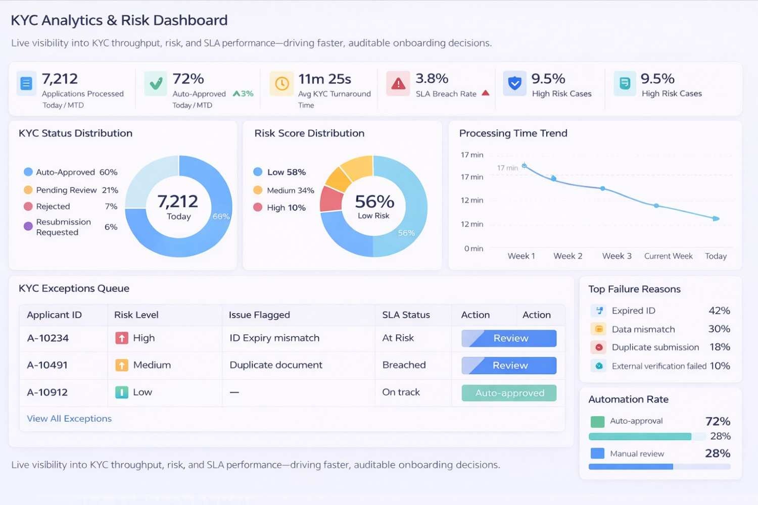Click the green checkmark on Auto-Approved card

click(x=156, y=83)
